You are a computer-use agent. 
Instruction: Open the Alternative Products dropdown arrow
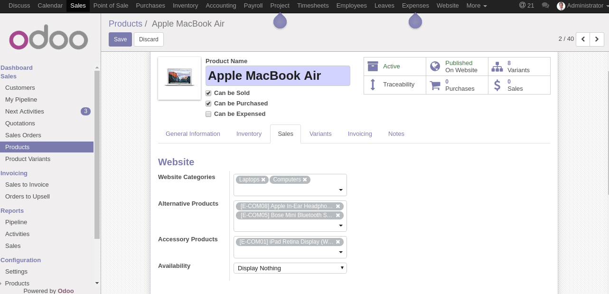point(341,226)
